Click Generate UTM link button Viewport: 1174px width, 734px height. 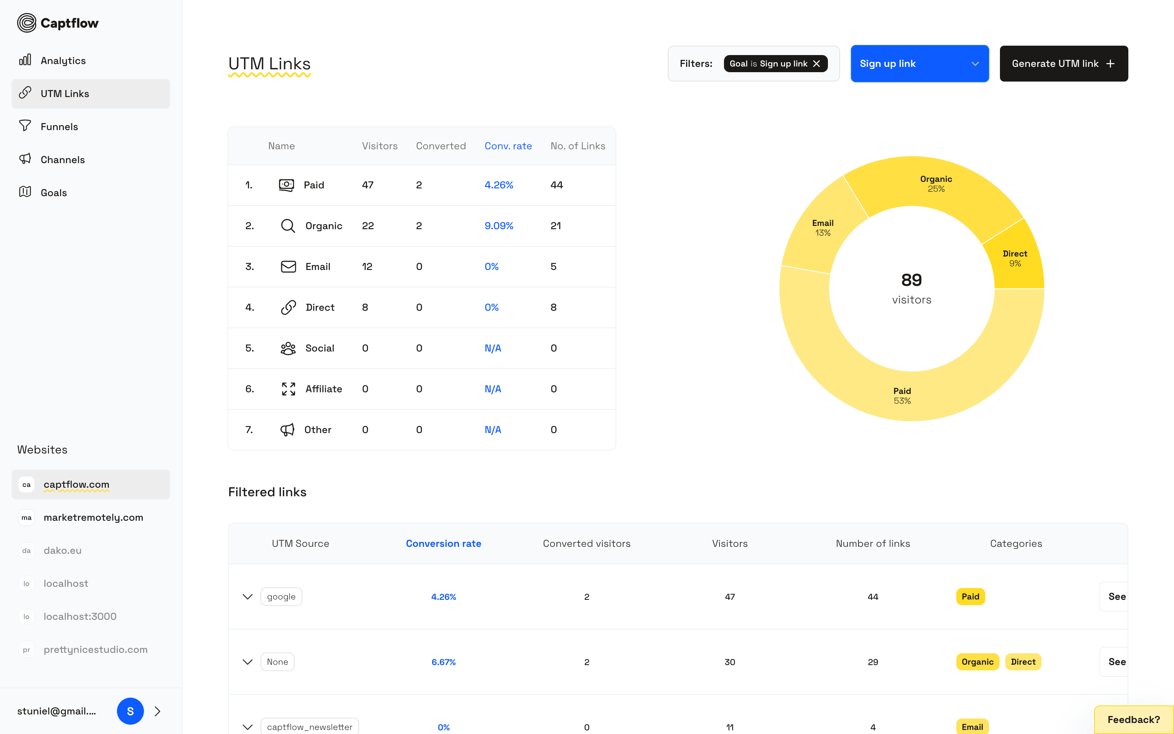click(1064, 64)
